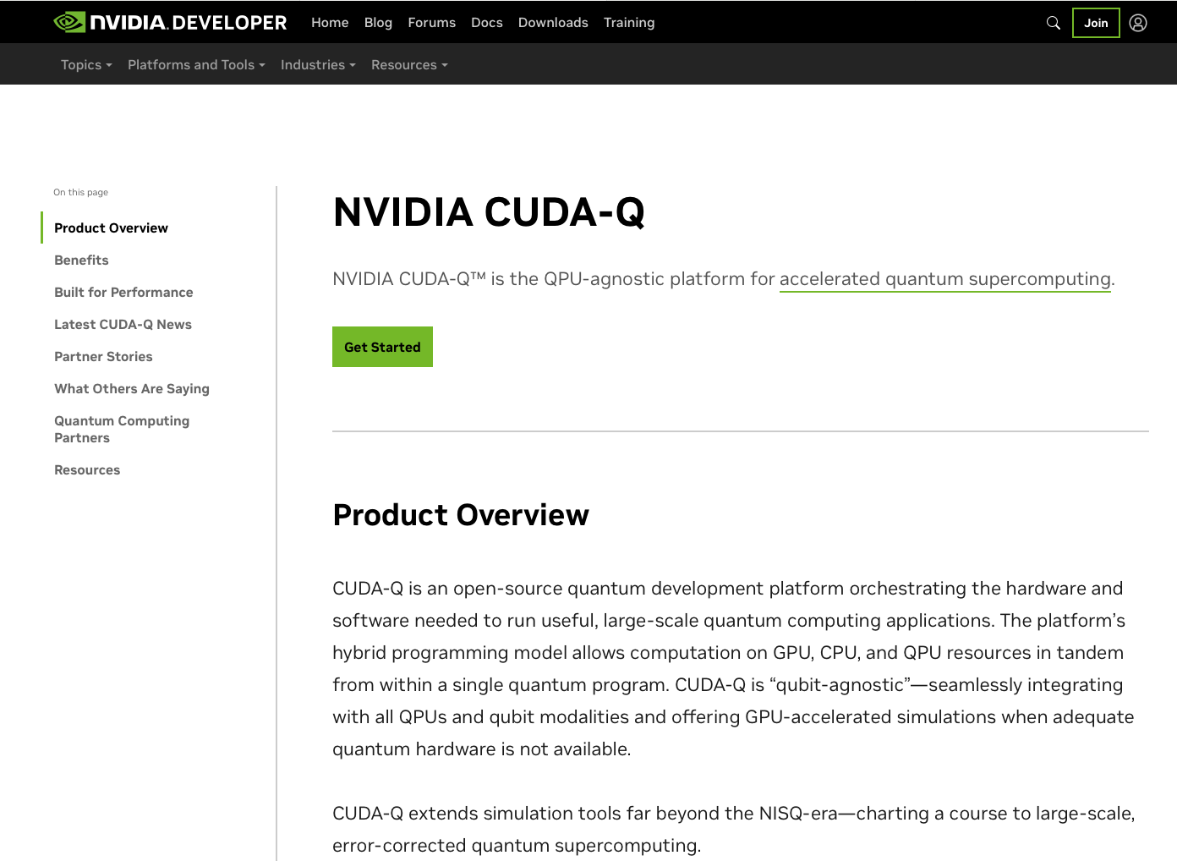This screenshot has height=861, width=1177.
Task: Select the NVIDIA eye logo graphic
Action: (68, 21)
